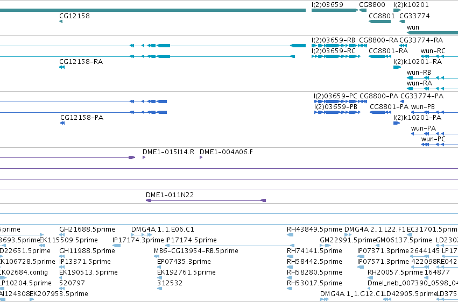
Task: Click the DME1-011N22 clone label
Action: tap(170, 195)
